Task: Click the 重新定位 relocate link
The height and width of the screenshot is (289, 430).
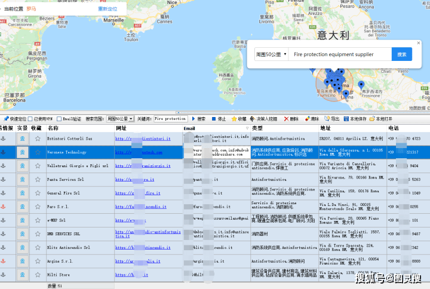Action: point(107,9)
